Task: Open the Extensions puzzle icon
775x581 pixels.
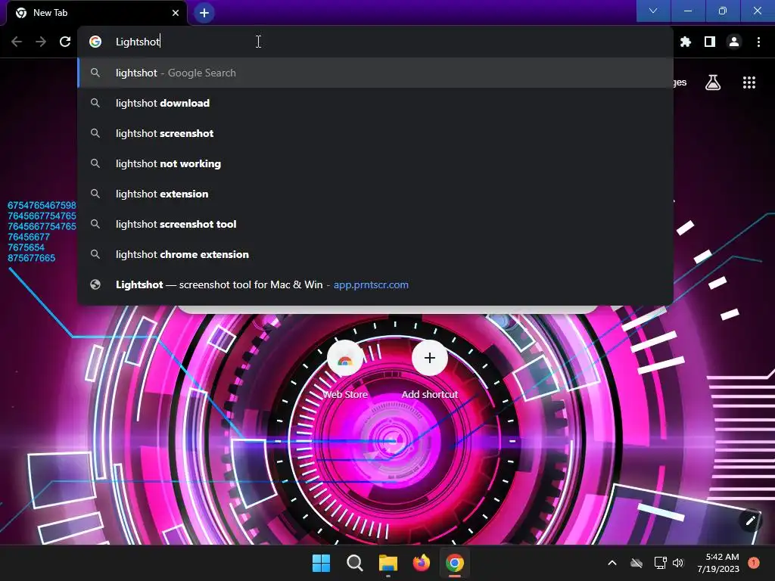Action: point(686,42)
